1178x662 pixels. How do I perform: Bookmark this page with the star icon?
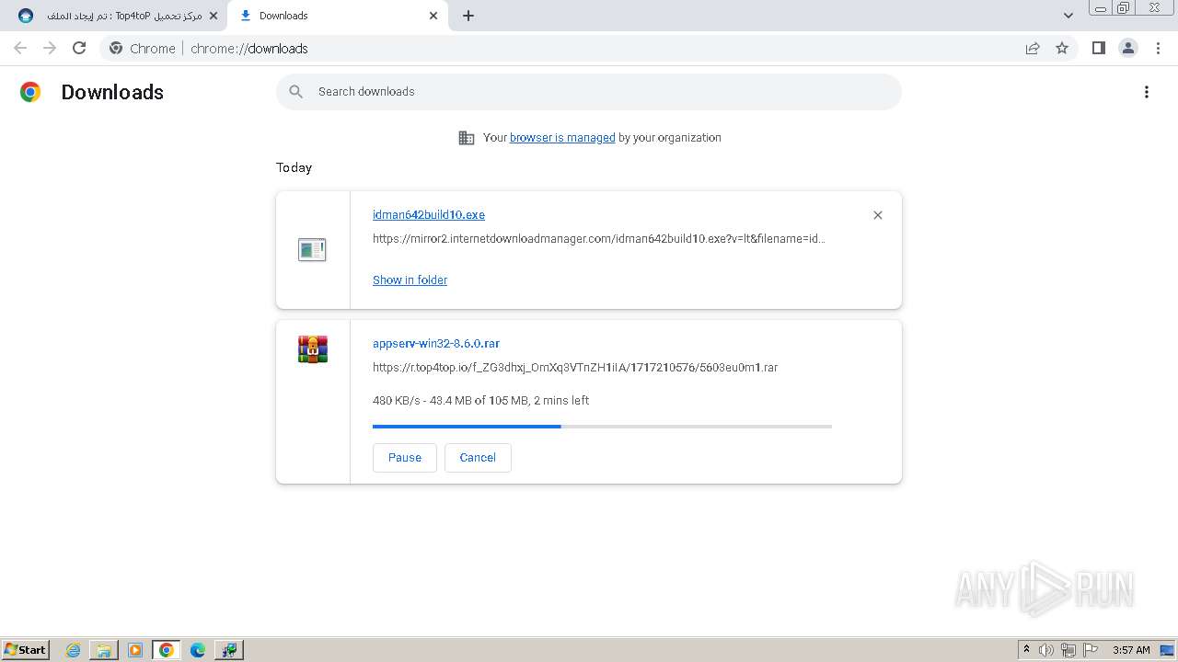click(x=1062, y=48)
